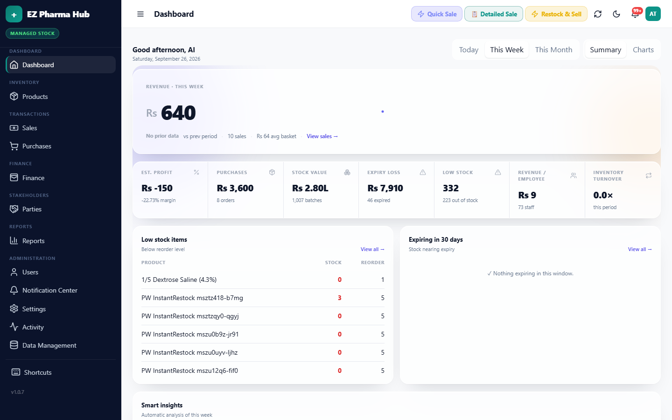Open Finance section in sidebar
Screen dimensions: 672x420
[x=61, y=178]
